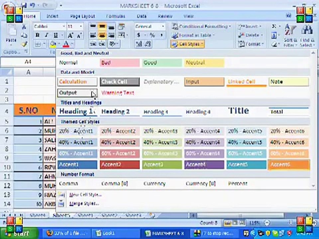Choose New Cell Style option
The height and width of the screenshot is (239, 319).
85,195
